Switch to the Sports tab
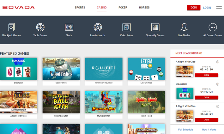Viewport: 224px width, 134px height. coord(80,8)
